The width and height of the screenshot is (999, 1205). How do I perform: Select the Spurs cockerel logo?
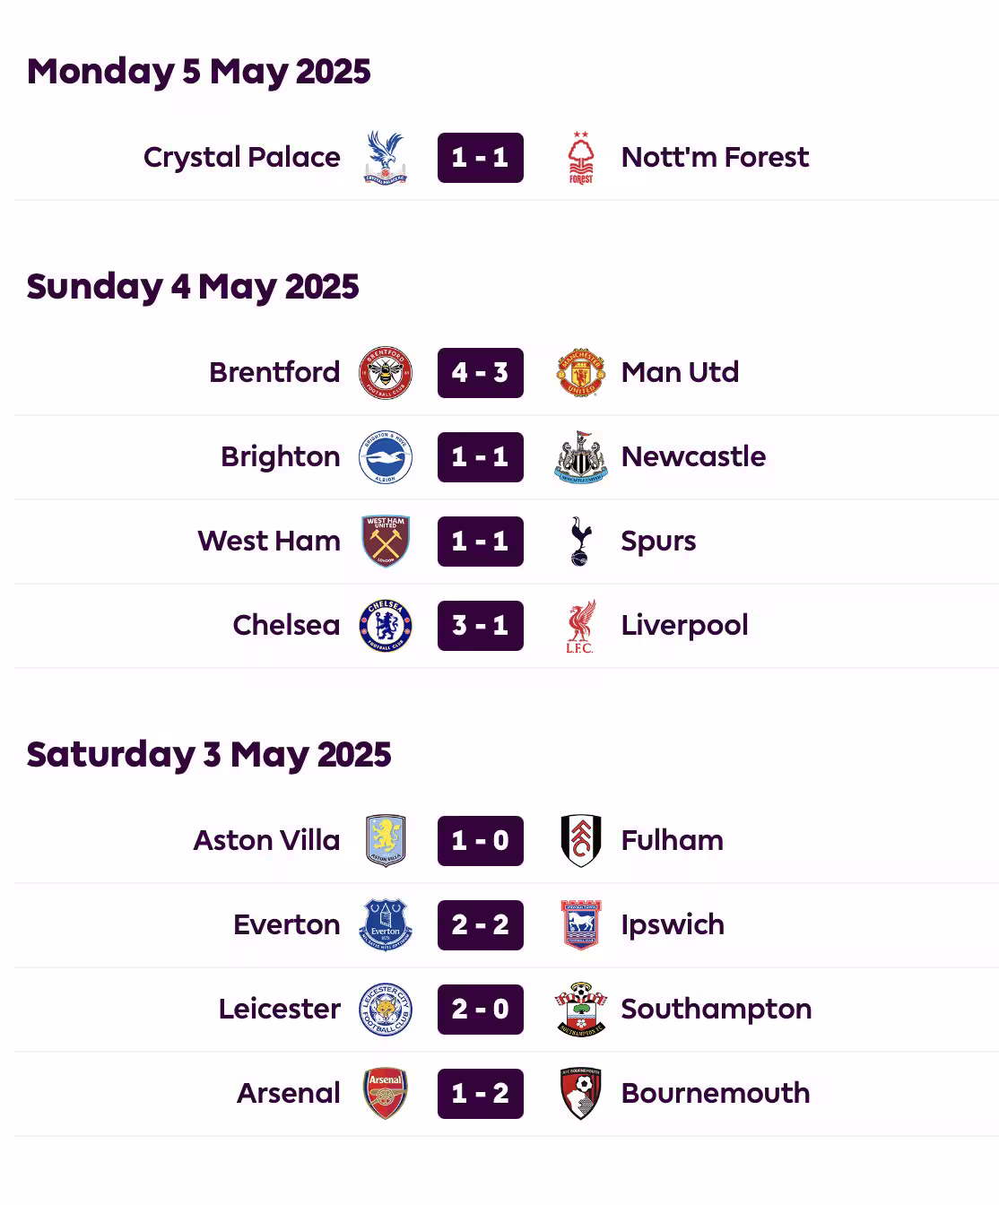click(581, 542)
